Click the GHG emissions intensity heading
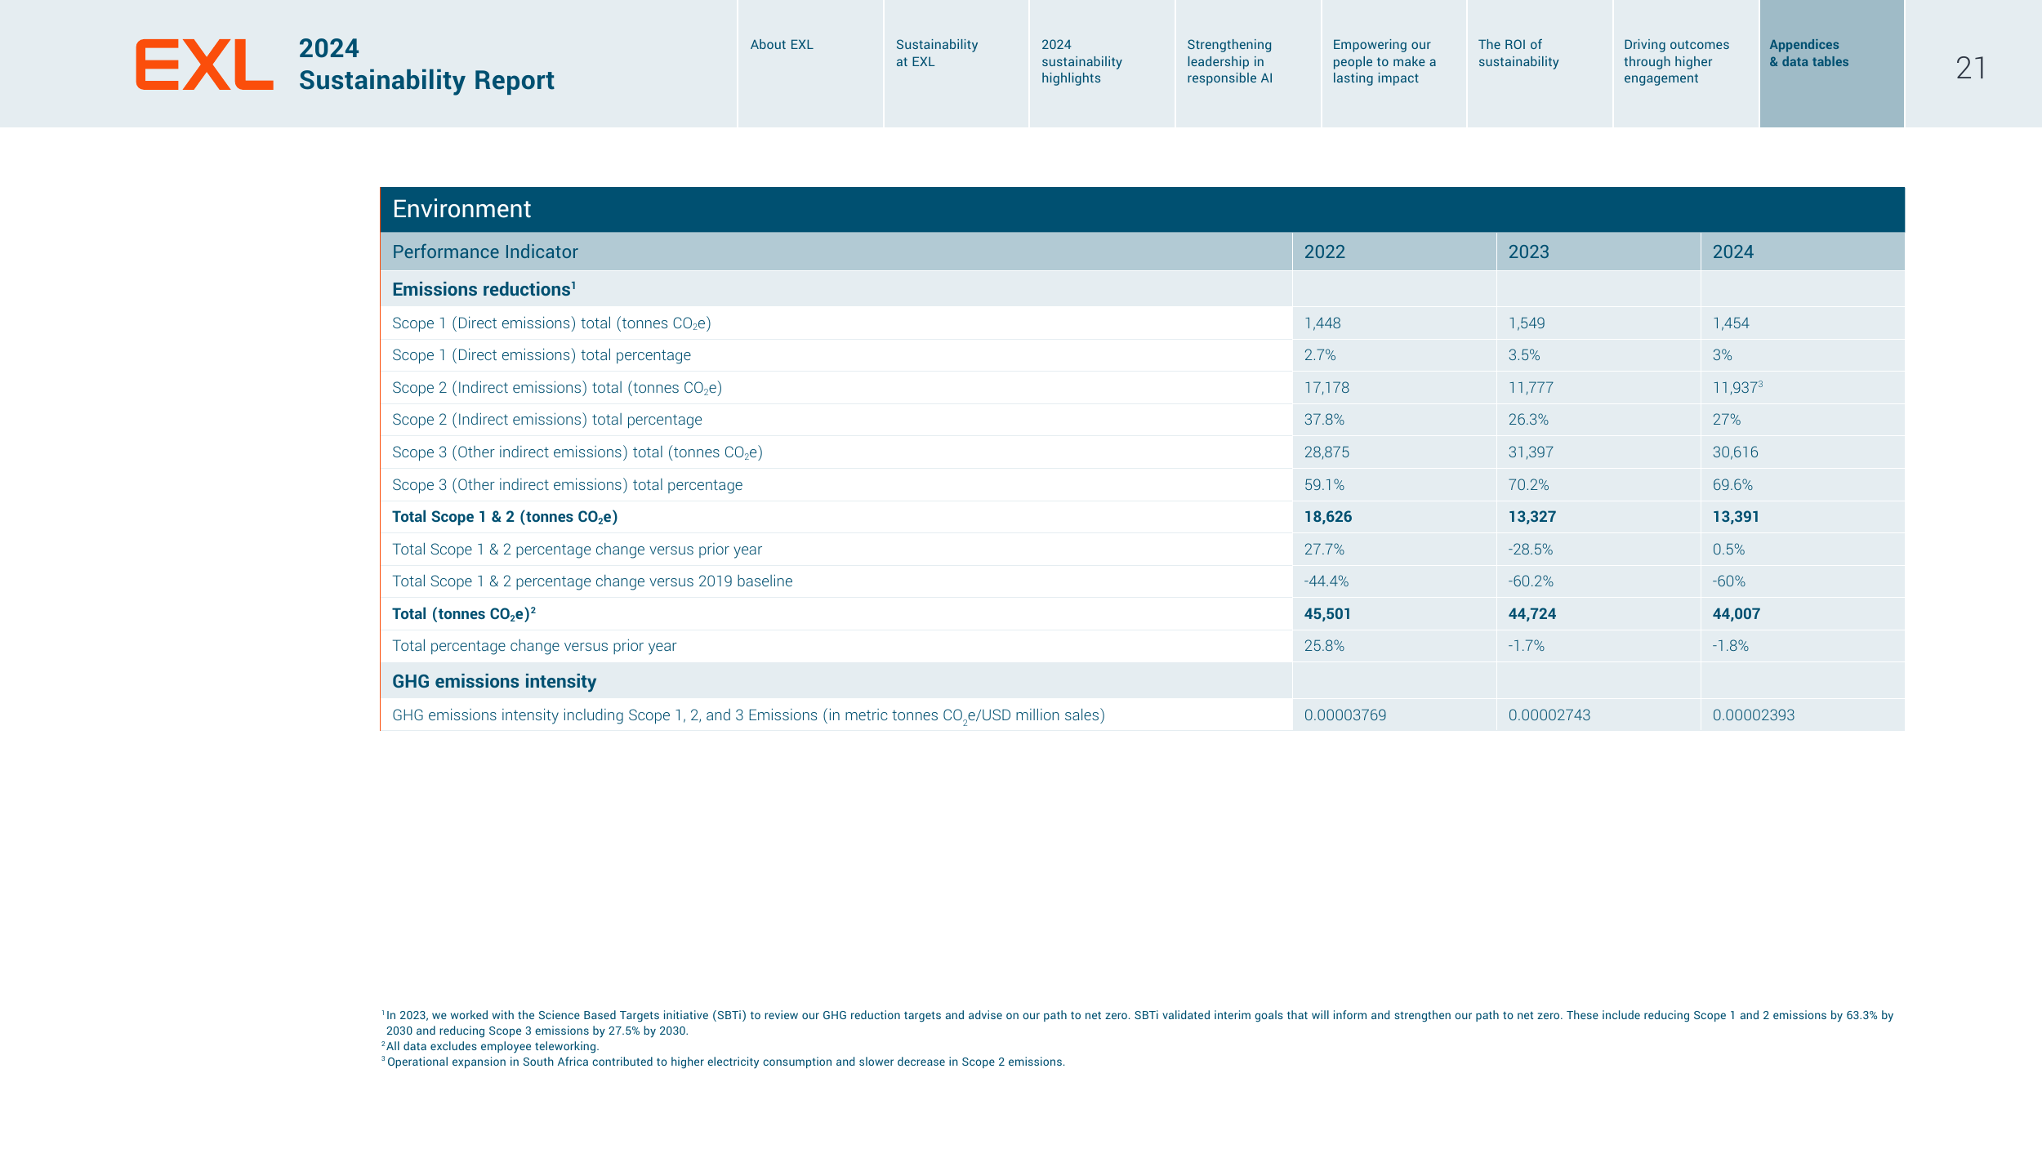The width and height of the screenshot is (2042, 1149). 494,681
